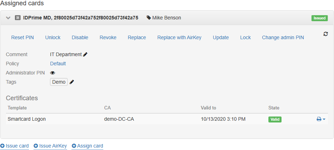Select the Unlock action
The image size is (334, 150).
[53, 37]
